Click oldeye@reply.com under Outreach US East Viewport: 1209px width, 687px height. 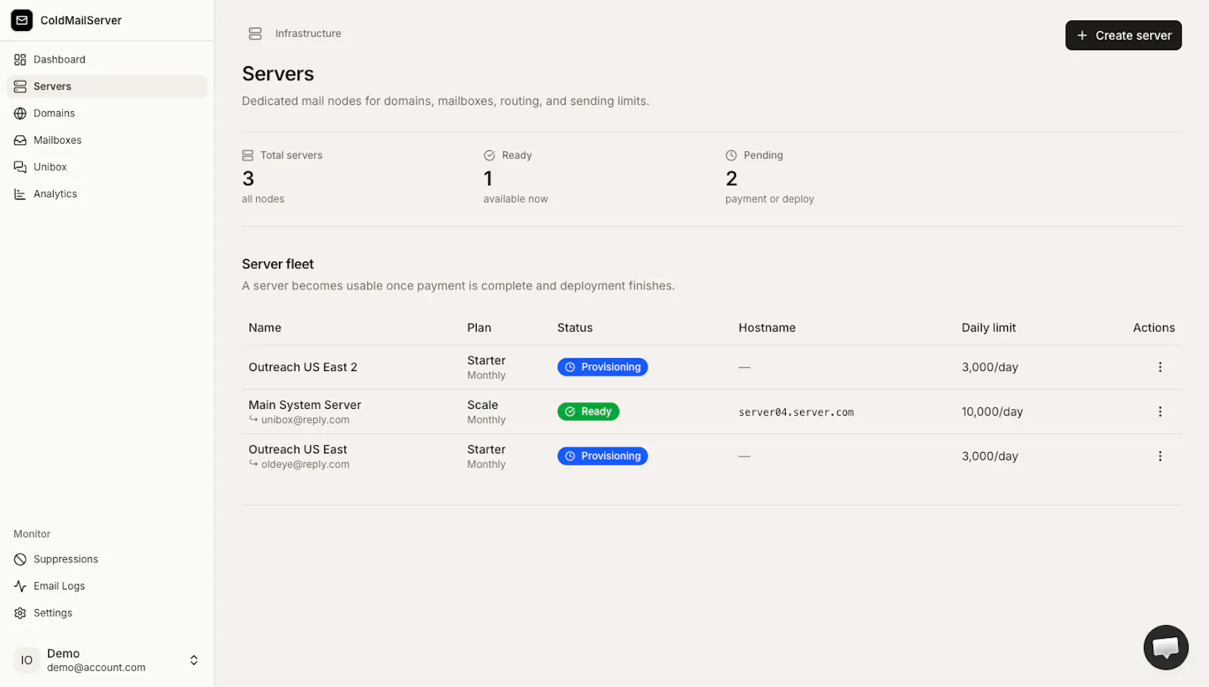coord(305,465)
